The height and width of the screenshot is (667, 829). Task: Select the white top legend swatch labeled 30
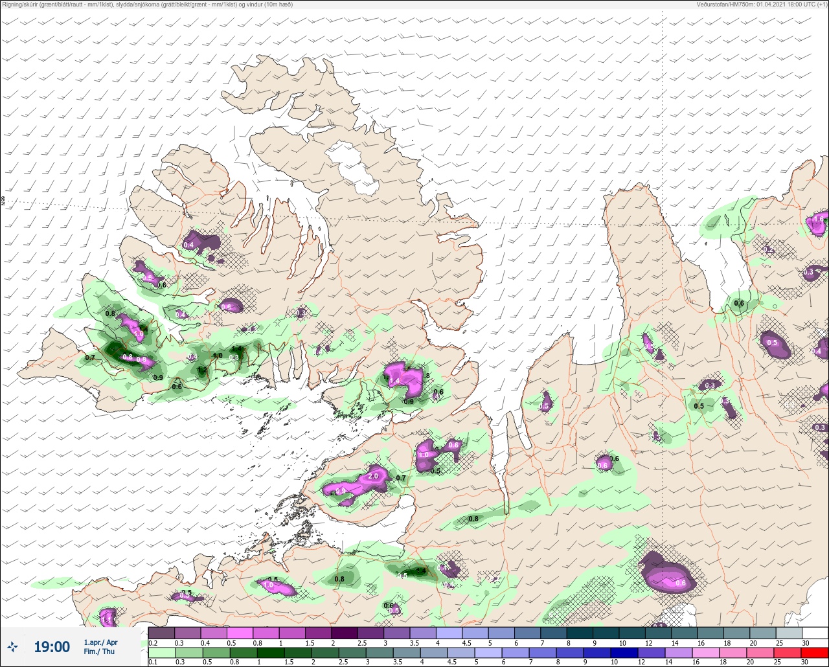(815, 633)
